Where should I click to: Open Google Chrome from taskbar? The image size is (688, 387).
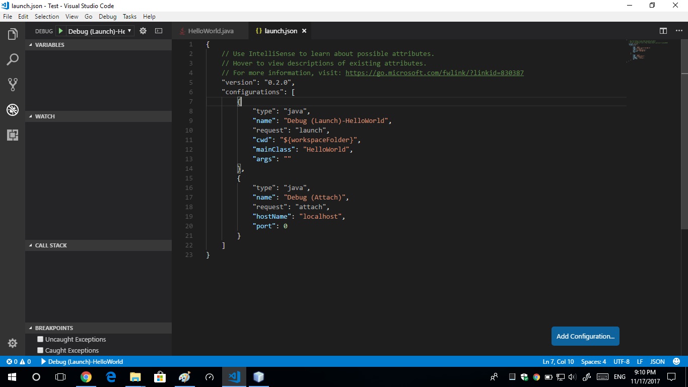click(86, 377)
